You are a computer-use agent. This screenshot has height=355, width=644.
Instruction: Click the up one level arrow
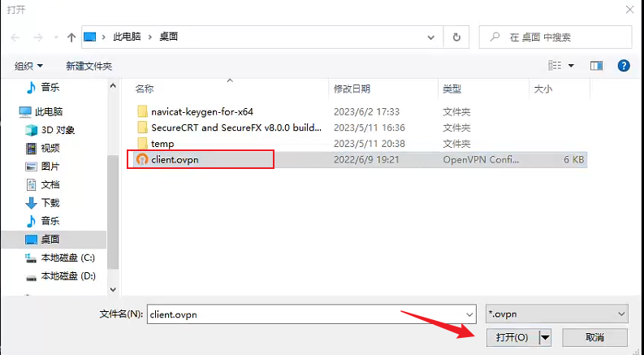[x=71, y=37]
